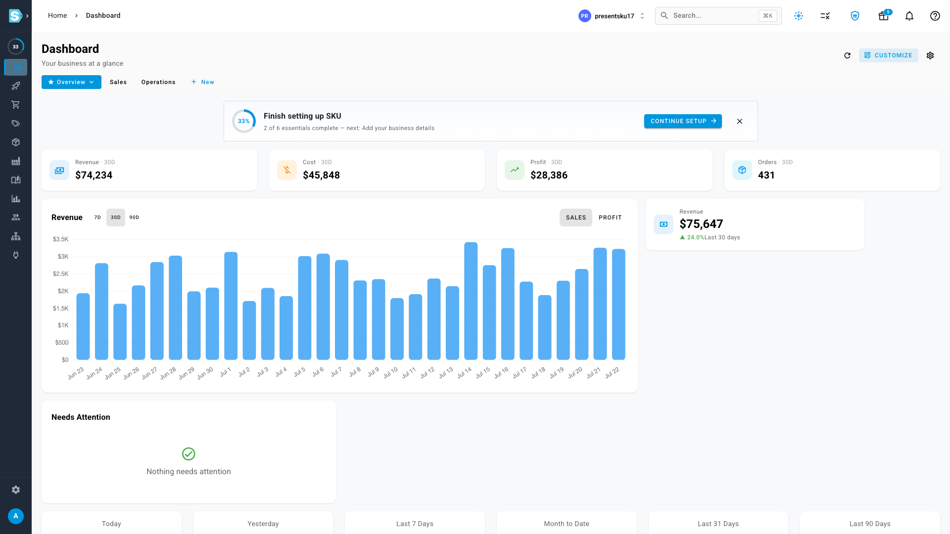Click the Profit 30D trend icon
Viewport: 950px width, 534px height.
pos(515,170)
